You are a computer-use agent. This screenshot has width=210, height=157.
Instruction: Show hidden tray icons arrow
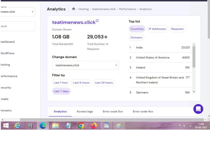coord(175,126)
